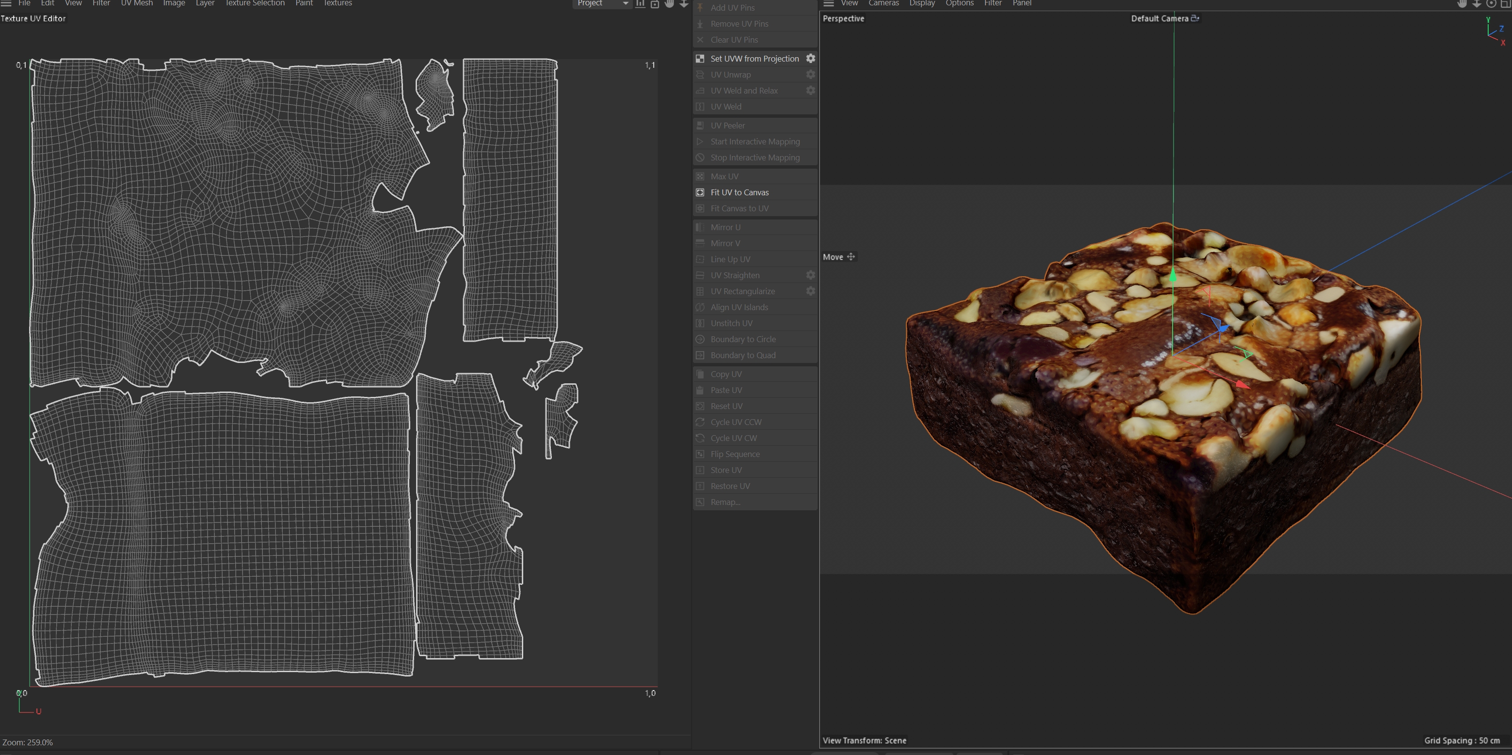Click UV Unwrap options gear
1512x755 pixels.
pyautogui.click(x=810, y=75)
